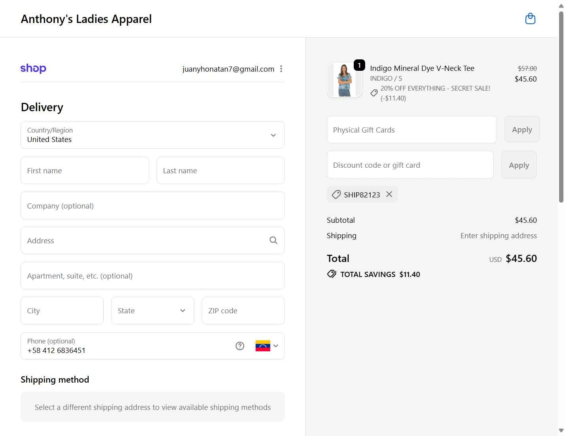565x436 pixels.
Task: Click the 'Shipping method' heading
Action: click(x=55, y=379)
